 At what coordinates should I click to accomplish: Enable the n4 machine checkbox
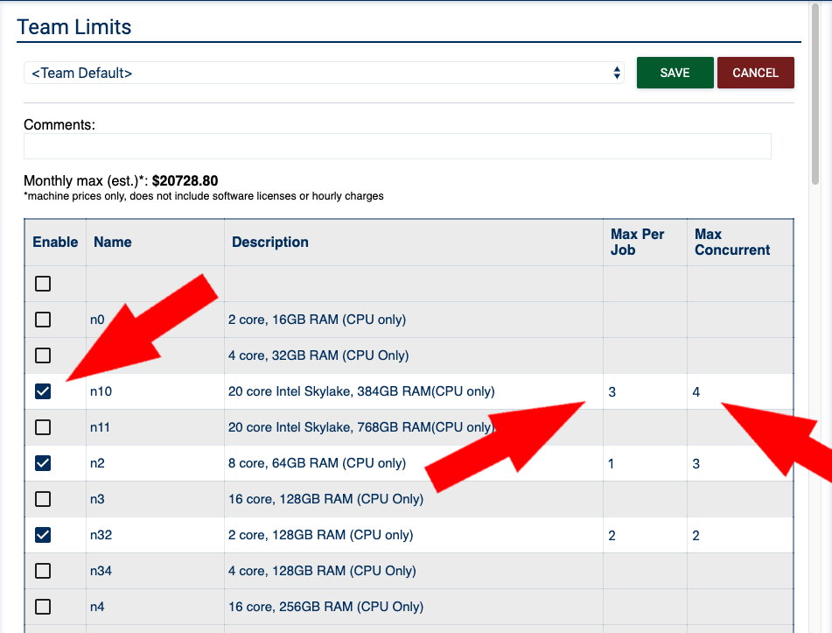(43, 607)
